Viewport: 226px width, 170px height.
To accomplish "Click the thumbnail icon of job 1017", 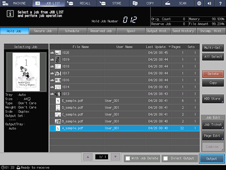I will tap(58, 73).
